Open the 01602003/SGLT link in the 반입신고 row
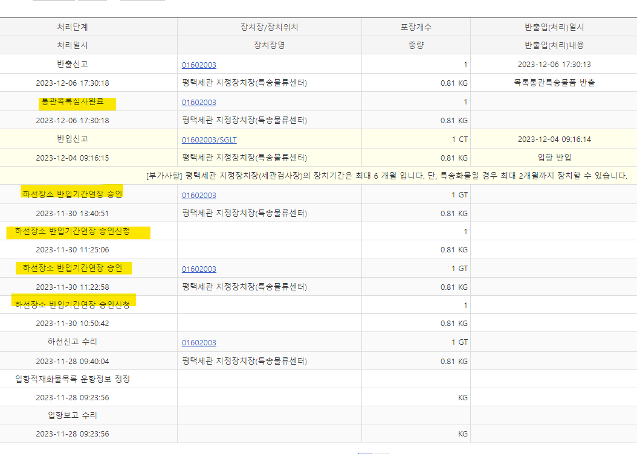The width and height of the screenshot is (637, 454). [x=209, y=139]
